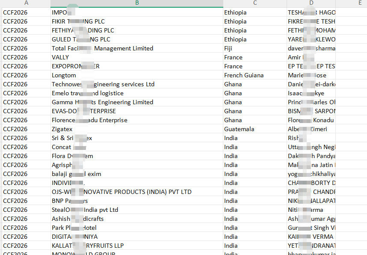Screen dimensions: 367x255
Task: Click the cell ending in RYFRUITS LLP
Action: pyautogui.click(x=136, y=246)
